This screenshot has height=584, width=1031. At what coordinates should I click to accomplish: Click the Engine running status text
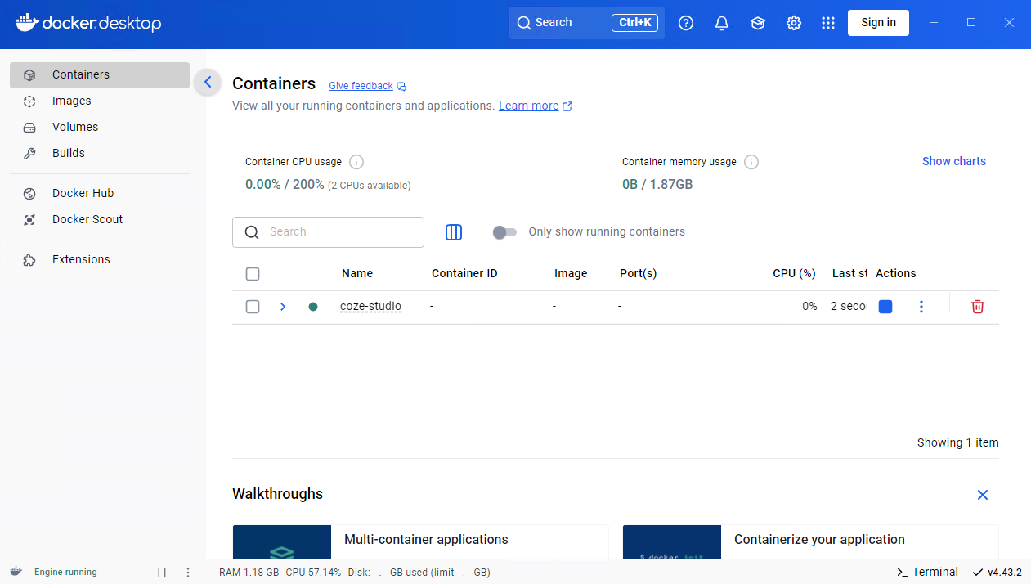(65, 573)
